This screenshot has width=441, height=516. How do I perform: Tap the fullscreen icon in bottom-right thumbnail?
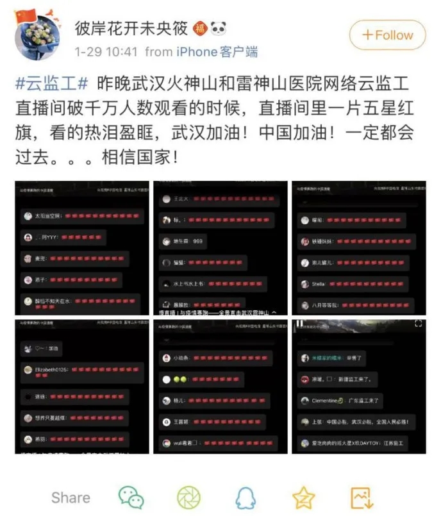coord(418,324)
